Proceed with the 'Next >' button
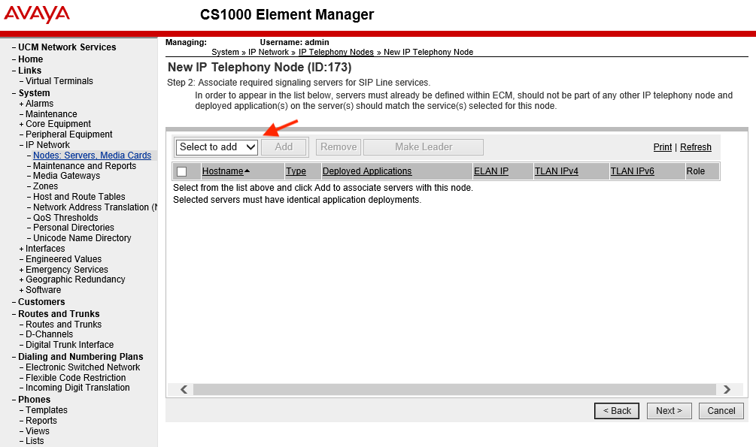 [669, 411]
